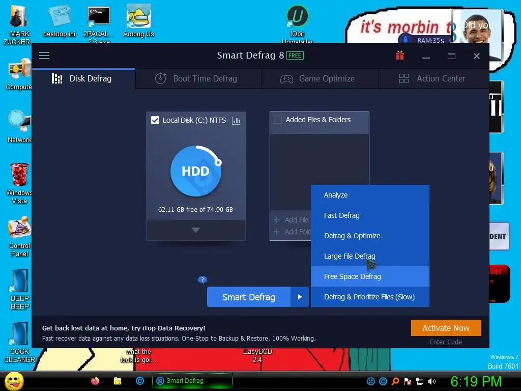Click 62.11 GB free of 74.90 GB text
The width and height of the screenshot is (521, 391).
click(x=195, y=209)
